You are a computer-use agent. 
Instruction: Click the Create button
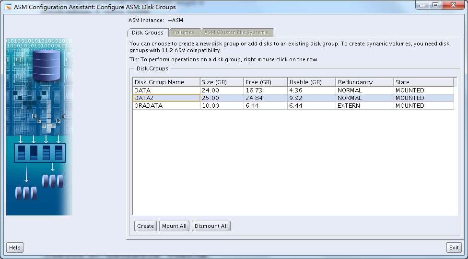coord(145,226)
